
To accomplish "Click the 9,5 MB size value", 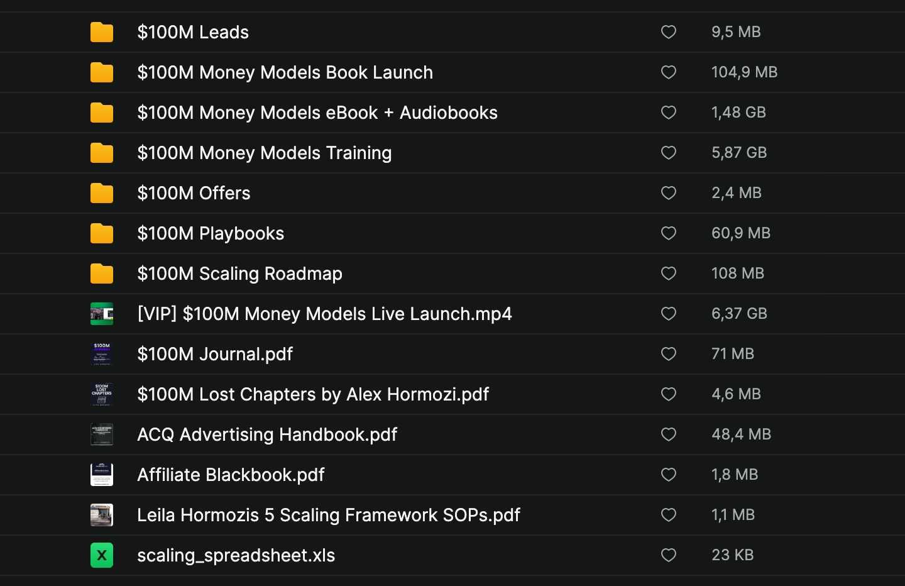I will point(736,32).
